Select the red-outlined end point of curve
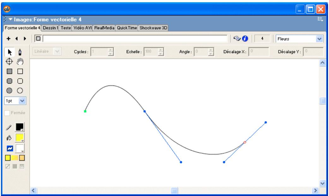This screenshot has height=196, width=329. click(x=245, y=142)
